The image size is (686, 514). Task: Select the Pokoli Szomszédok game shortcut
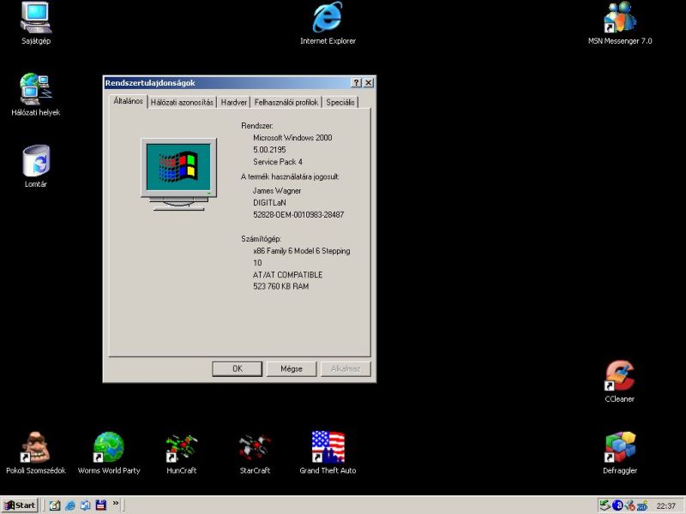36,453
